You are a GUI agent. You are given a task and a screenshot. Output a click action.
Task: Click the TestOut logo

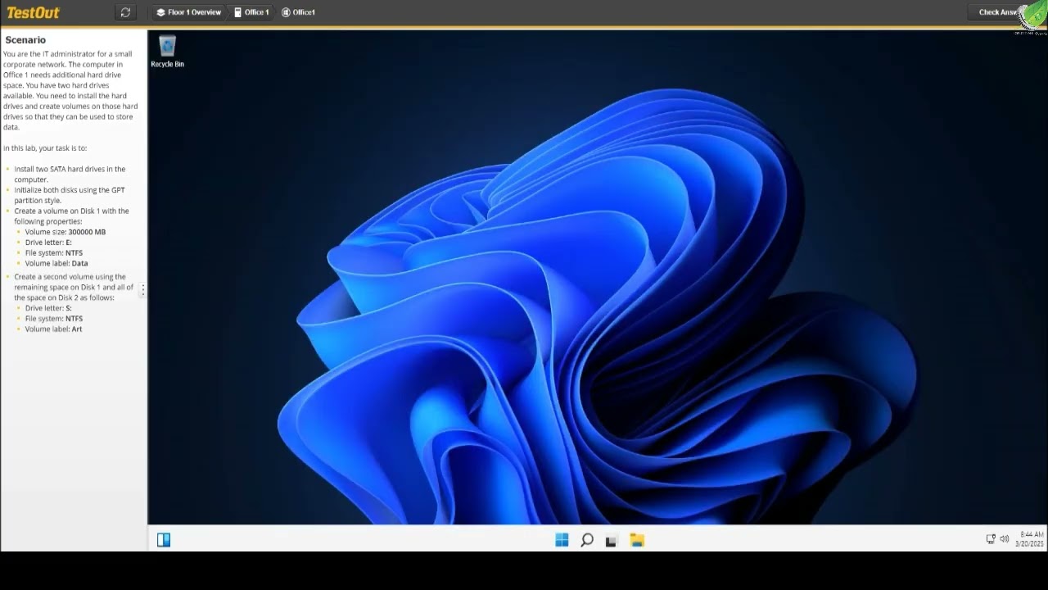pyautogui.click(x=33, y=12)
